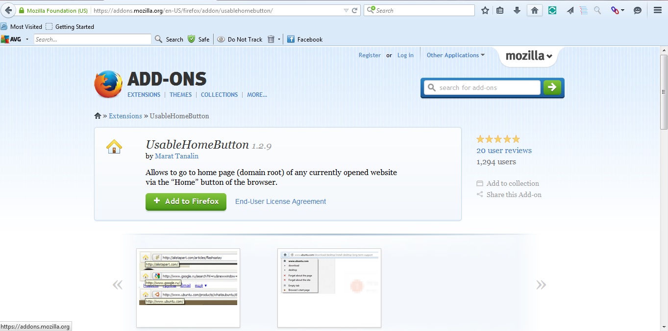
Task: Click in the browser address bar
Action: point(216,10)
